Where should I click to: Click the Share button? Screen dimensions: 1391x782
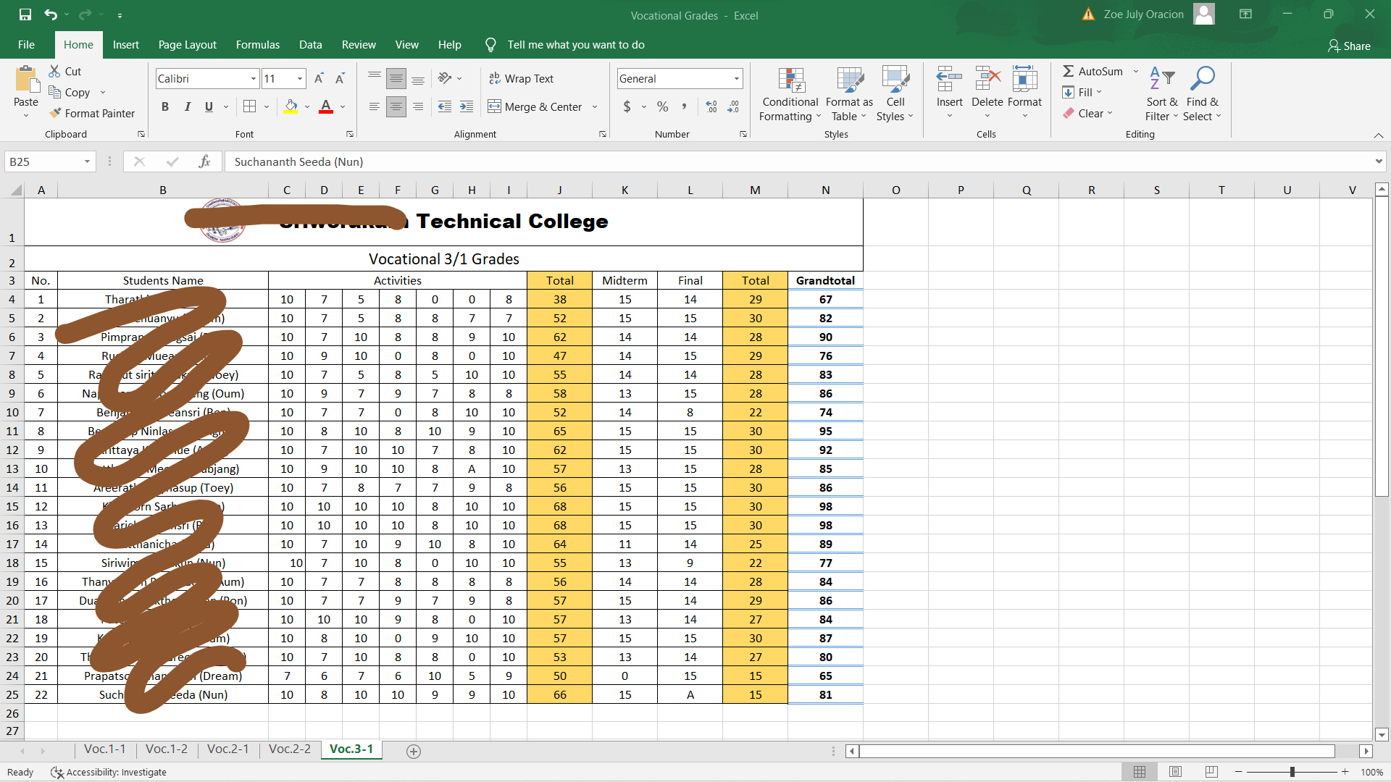tap(1349, 46)
